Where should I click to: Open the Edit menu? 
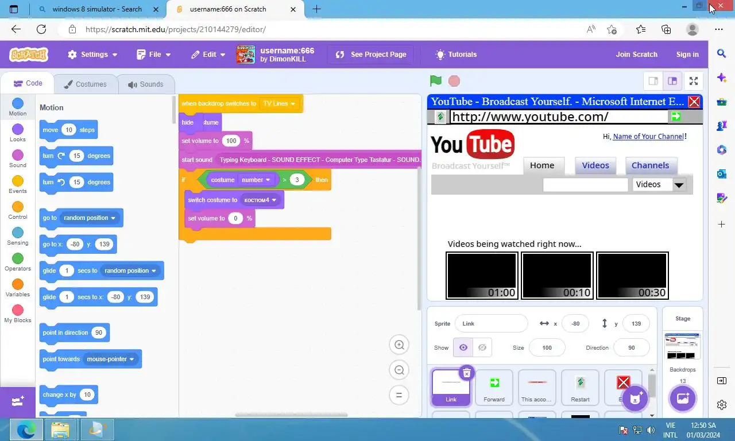[209, 55]
